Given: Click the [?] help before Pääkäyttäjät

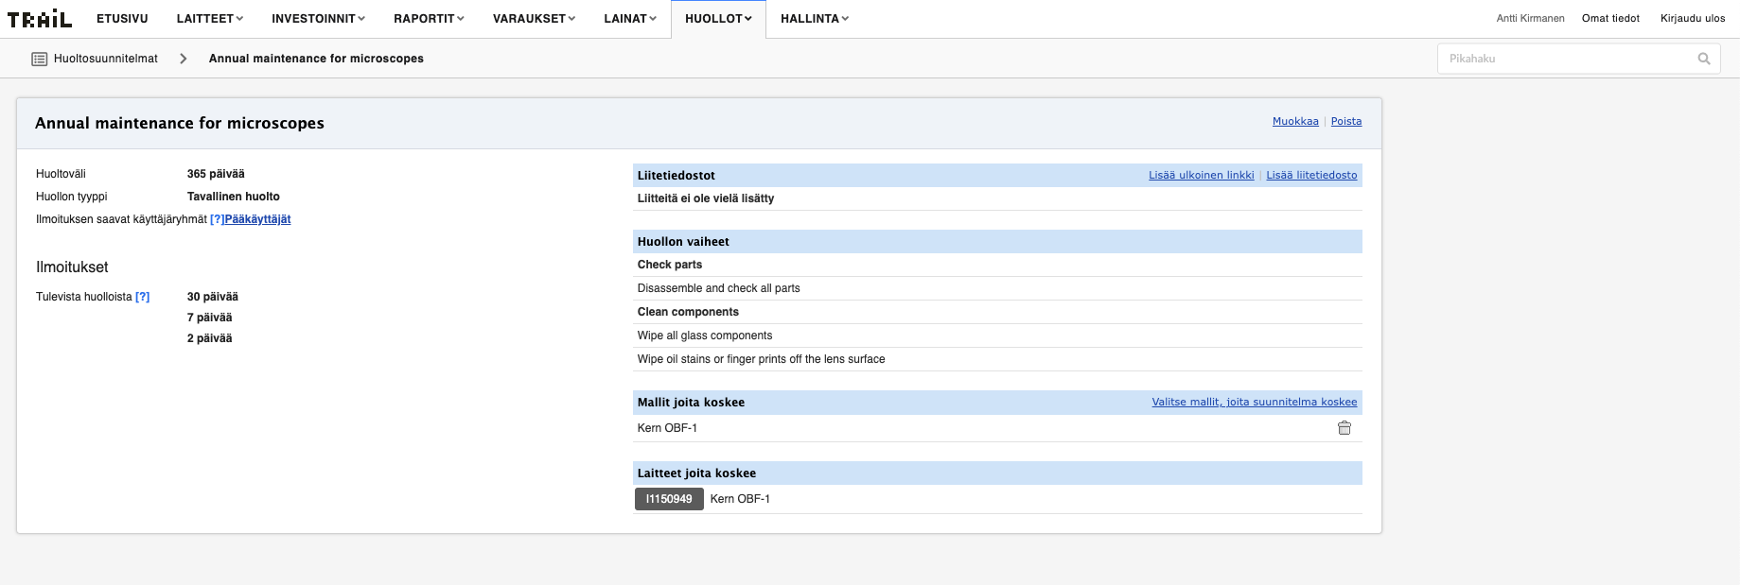Looking at the screenshot, I should pyautogui.click(x=217, y=219).
